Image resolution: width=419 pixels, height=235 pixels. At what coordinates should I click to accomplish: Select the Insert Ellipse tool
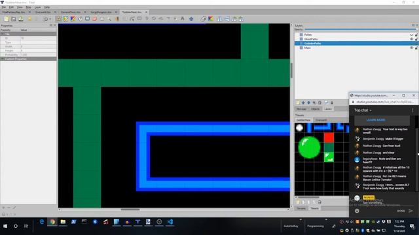[x=154, y=19]
